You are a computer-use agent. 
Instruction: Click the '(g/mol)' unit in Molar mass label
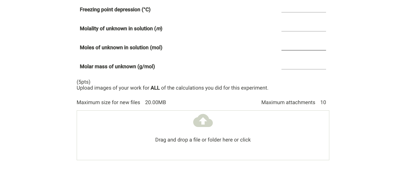pyautogui.click(x=146, y=67)
